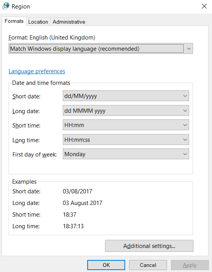Viewport: 212px width, 272px height.
Task: Click the Additional settings button
Action: coord(149,246)
